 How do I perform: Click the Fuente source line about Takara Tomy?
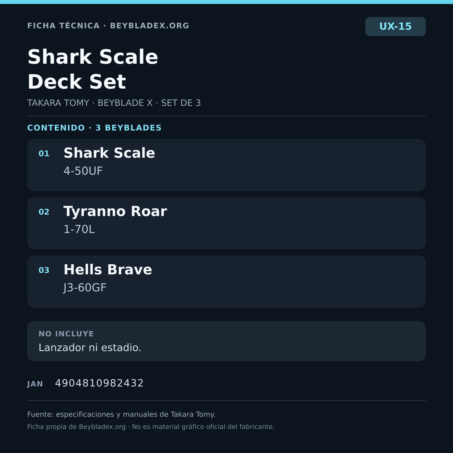click(x=121, y=414)
